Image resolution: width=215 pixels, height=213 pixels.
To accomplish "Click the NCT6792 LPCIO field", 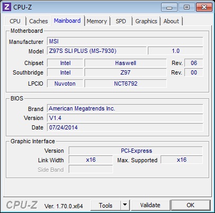I will (x=126, y=84).
